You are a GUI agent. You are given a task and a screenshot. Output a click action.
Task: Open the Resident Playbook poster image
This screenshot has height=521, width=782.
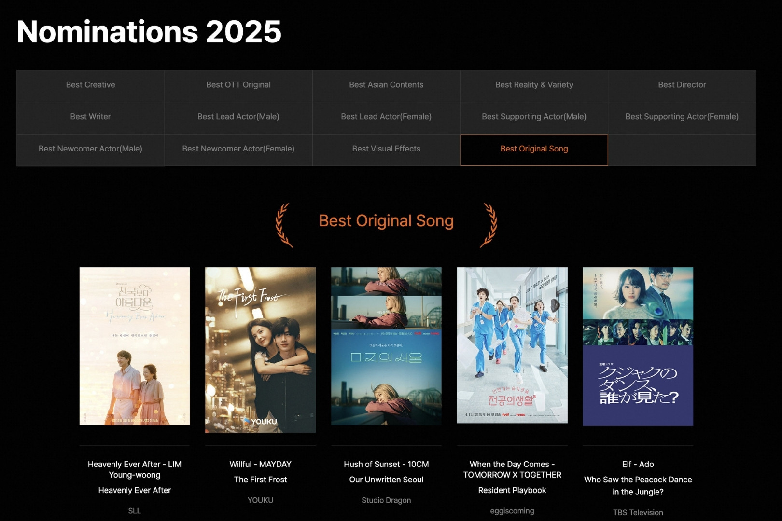tap(512, 345)
